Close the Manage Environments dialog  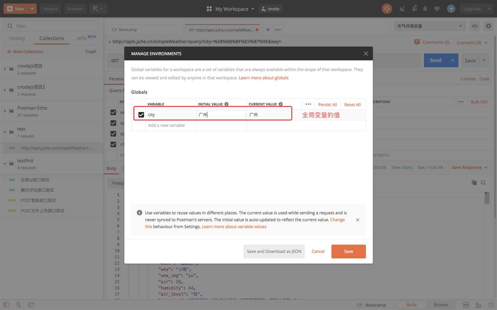click(366, 53)
